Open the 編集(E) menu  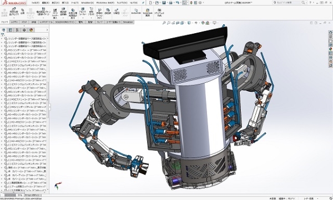click(x=46, y=3)
